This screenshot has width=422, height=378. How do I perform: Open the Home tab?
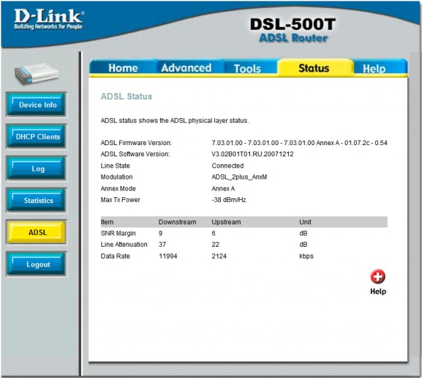point(123,68)
